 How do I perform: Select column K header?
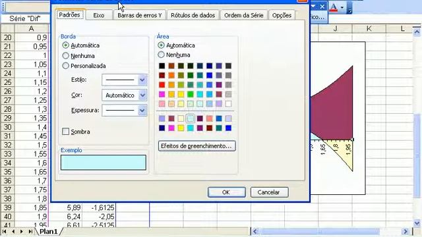coord(369,28)
